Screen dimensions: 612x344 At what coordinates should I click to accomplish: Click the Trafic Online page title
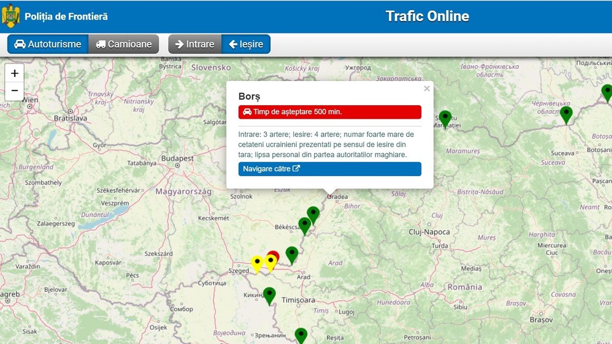427,16
